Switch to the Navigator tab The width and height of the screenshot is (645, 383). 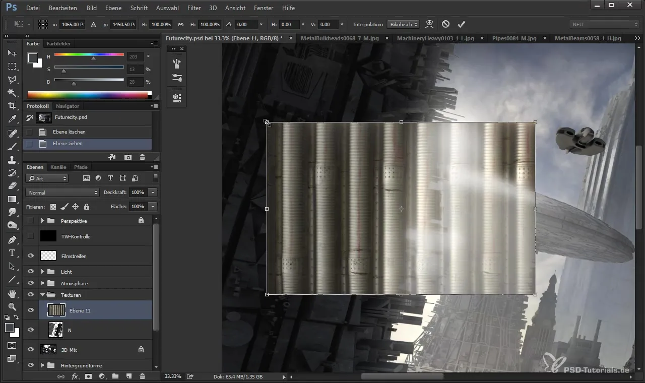(68, 106)
